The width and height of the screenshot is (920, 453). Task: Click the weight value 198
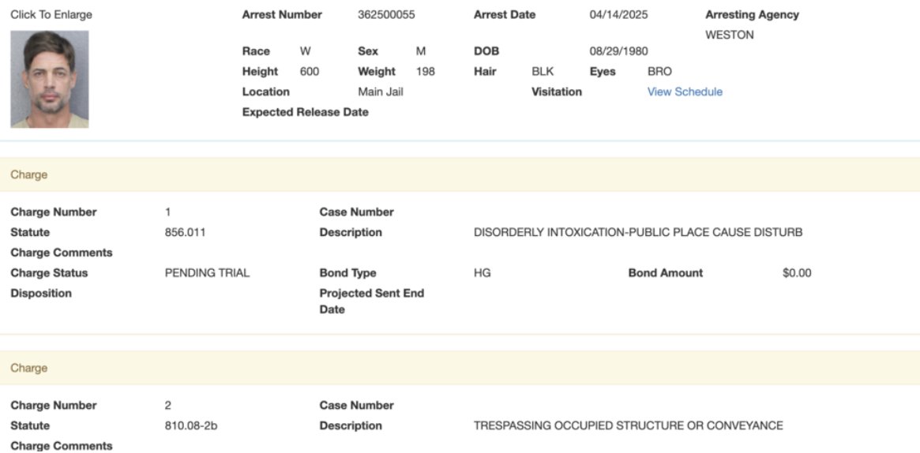click(425, 71)
